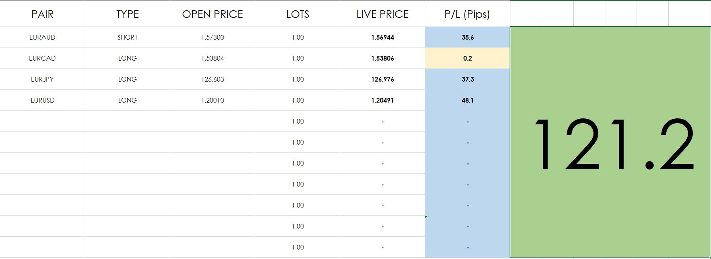
Task: Select the 1.20491 live price cell
Action: pyautogui.click(x=383, y=100)
